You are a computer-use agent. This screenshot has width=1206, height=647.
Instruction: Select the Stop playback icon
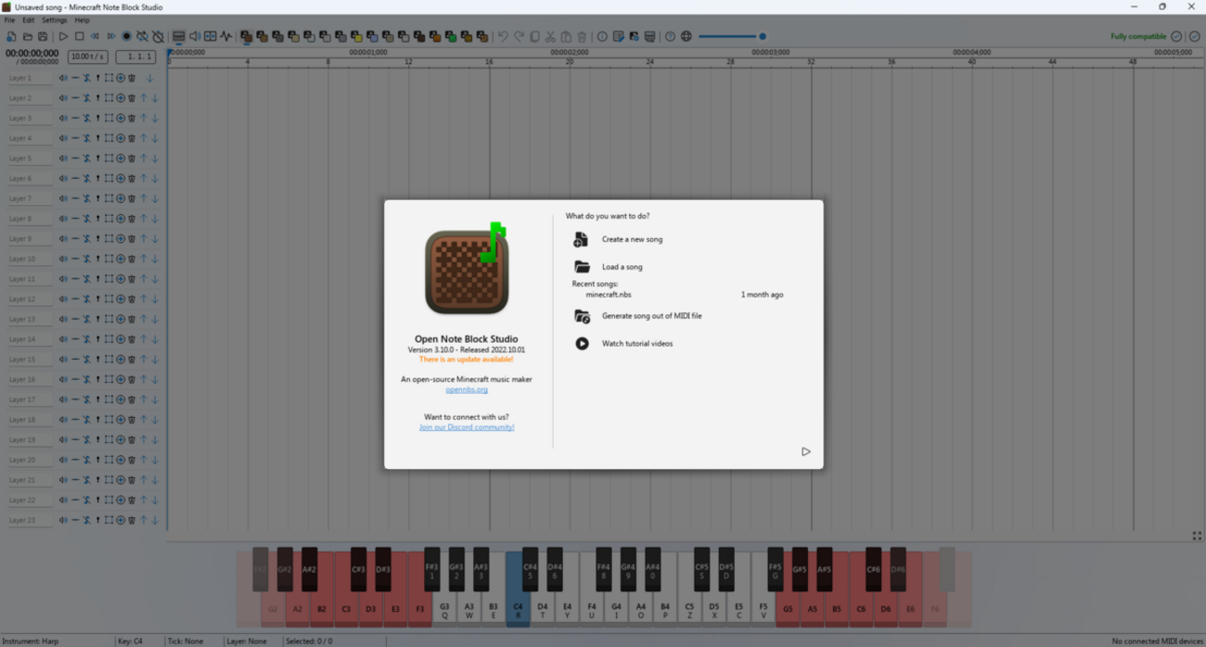79,36
